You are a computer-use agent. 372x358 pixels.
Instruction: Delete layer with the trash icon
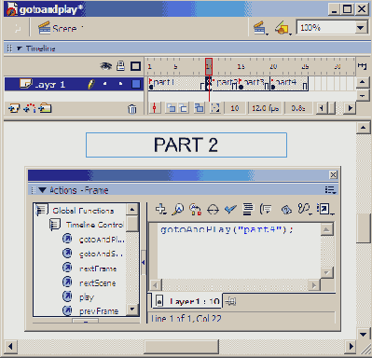pyautogui.click(x=132, y=109)
